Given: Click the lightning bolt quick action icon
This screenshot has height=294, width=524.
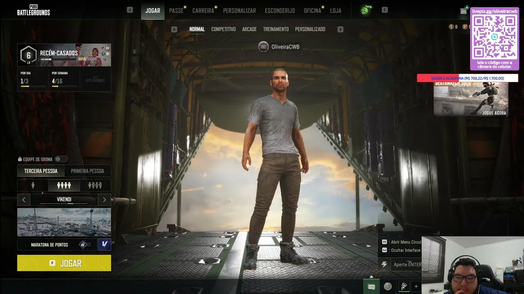Looking at the screenshot, I should pyautogui.click(x=384, y=265).
